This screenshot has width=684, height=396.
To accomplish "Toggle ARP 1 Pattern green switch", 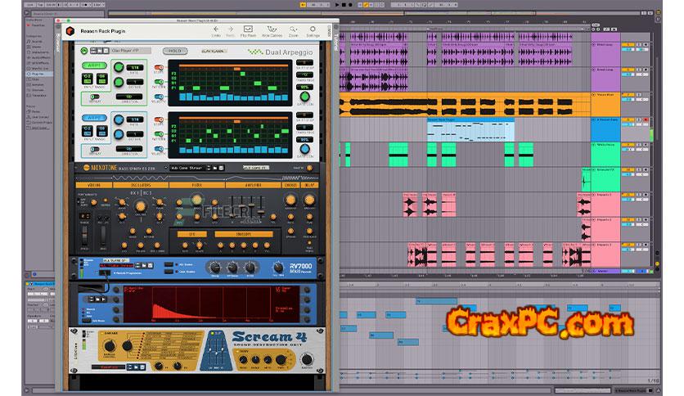I will [x=160, y=82].
